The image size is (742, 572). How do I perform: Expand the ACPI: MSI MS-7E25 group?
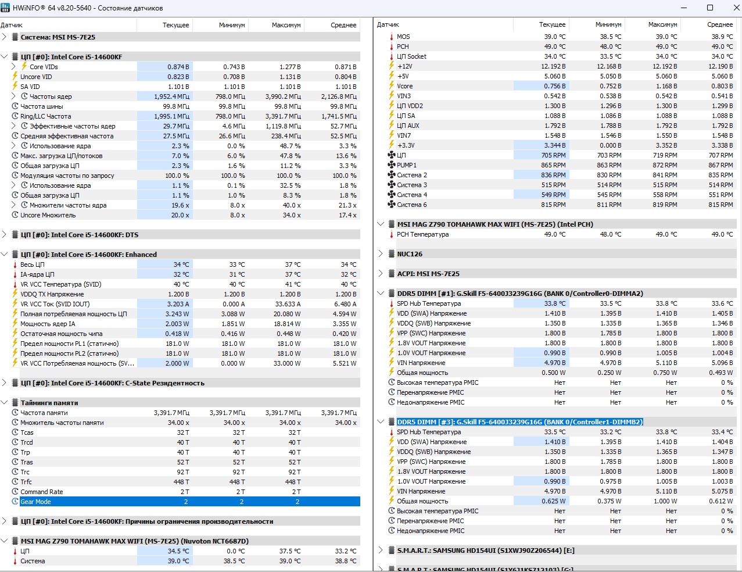pyautogui.click(x=381, y=274)
